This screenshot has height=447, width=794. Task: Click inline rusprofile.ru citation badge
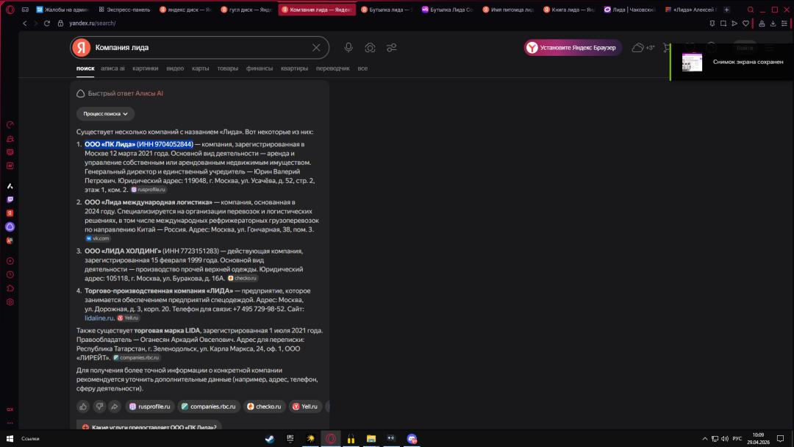pyautogui.click(x=149, y=190)
